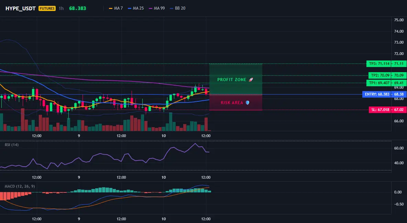Click the green PROFIT ZONE box
Image resolution: width=407 pixels, height=223 pixels.
236,79
